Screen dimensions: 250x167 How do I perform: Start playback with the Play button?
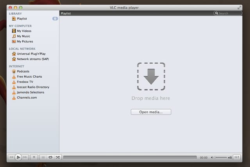click(x=18, y=158)
